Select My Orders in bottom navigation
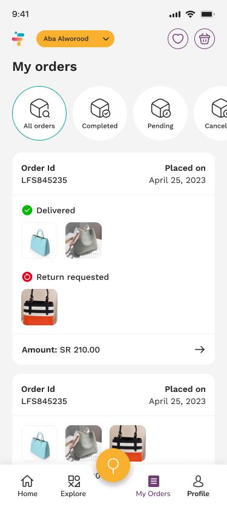Viewport: 227px width, 507px height. coord(153,486)
